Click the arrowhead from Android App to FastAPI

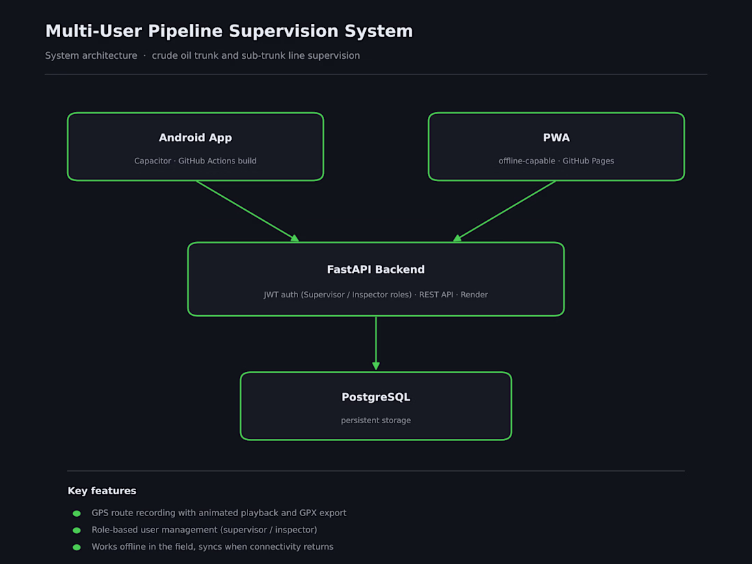(x=295, y=238)
